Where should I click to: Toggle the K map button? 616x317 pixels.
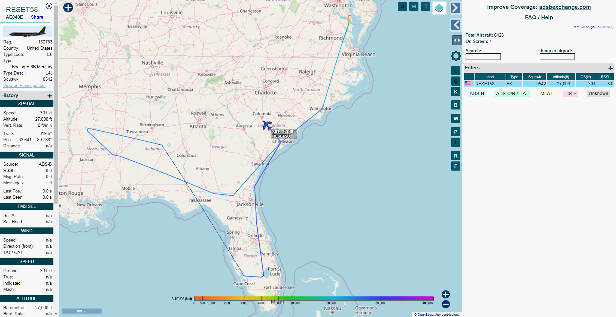coord(455,92)
